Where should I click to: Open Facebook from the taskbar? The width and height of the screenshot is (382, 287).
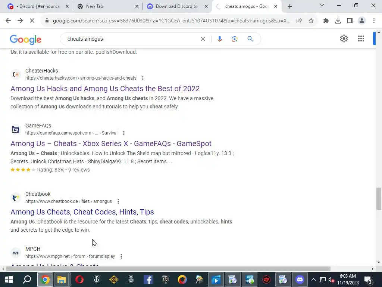click(148, 280)
